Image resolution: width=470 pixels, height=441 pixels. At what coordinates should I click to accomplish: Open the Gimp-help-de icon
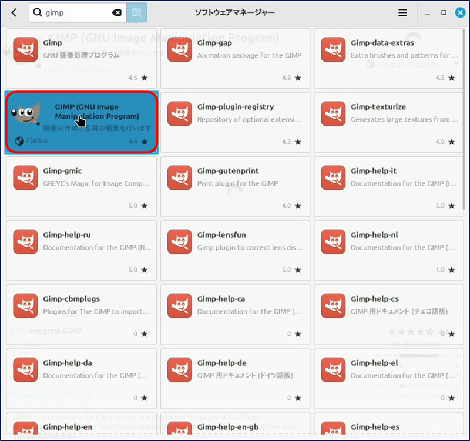point(180,370)
